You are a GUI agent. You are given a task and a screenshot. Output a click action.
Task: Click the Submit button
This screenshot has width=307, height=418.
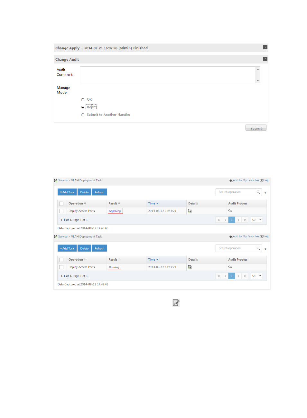click(256, 128)
